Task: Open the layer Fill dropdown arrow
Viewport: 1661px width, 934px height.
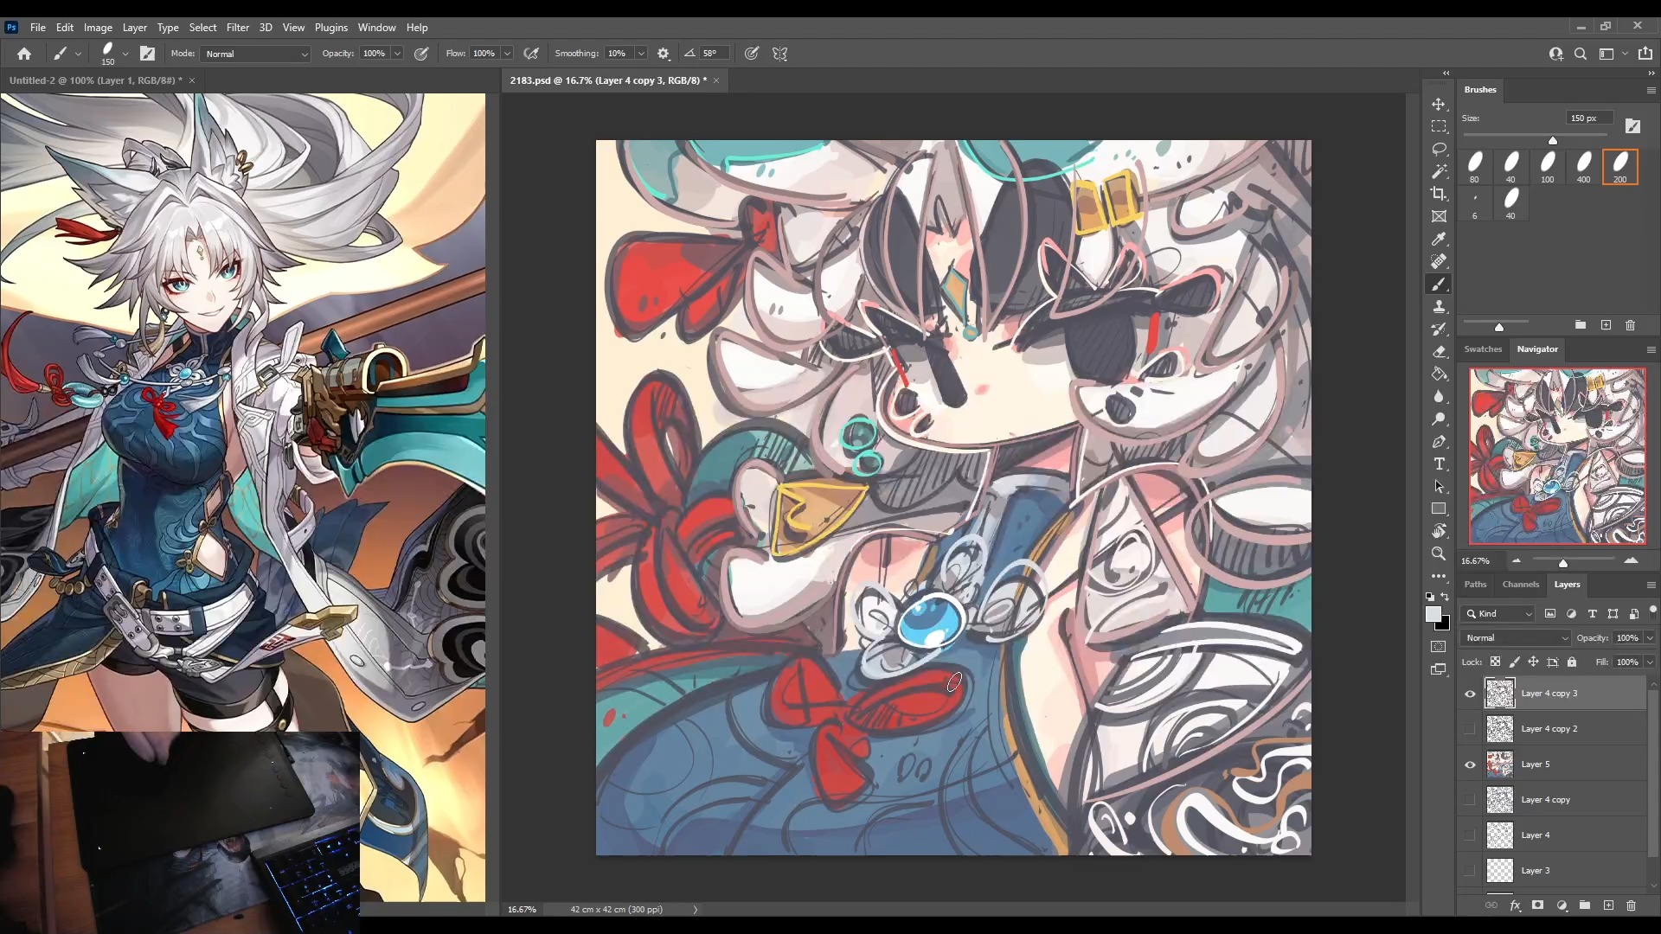Action: tap(1650, 662)
